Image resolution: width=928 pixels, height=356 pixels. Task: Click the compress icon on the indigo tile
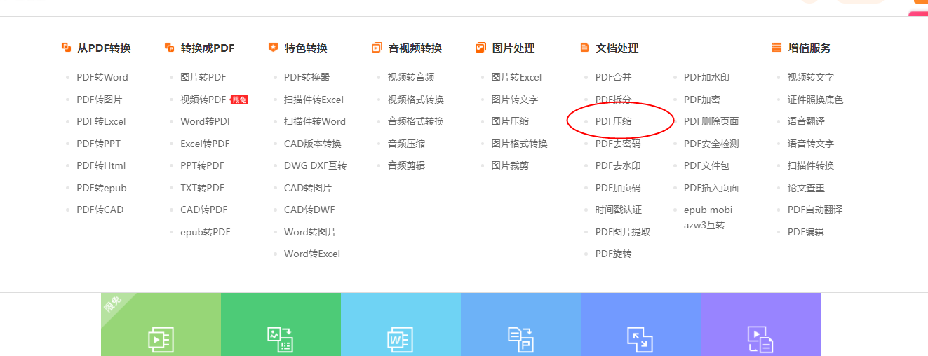pos(640,339)
